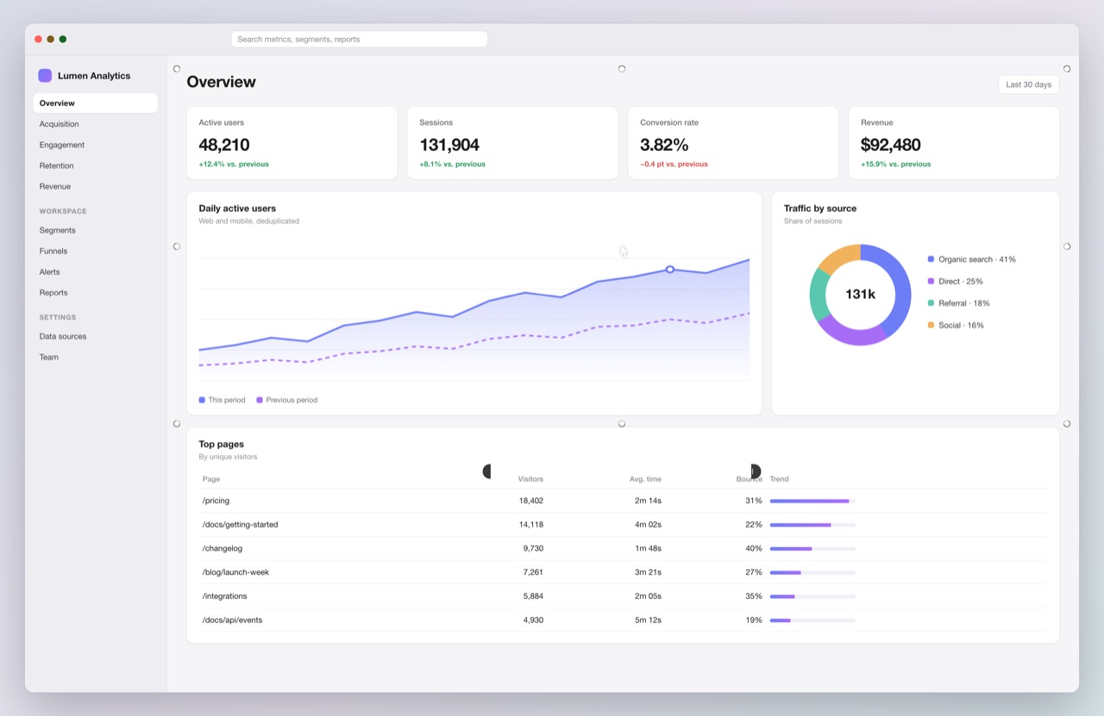The height and width of the screenshot is (716, 1104).
Task: Toggle the This period legend marker
Action: coord(202,400)
